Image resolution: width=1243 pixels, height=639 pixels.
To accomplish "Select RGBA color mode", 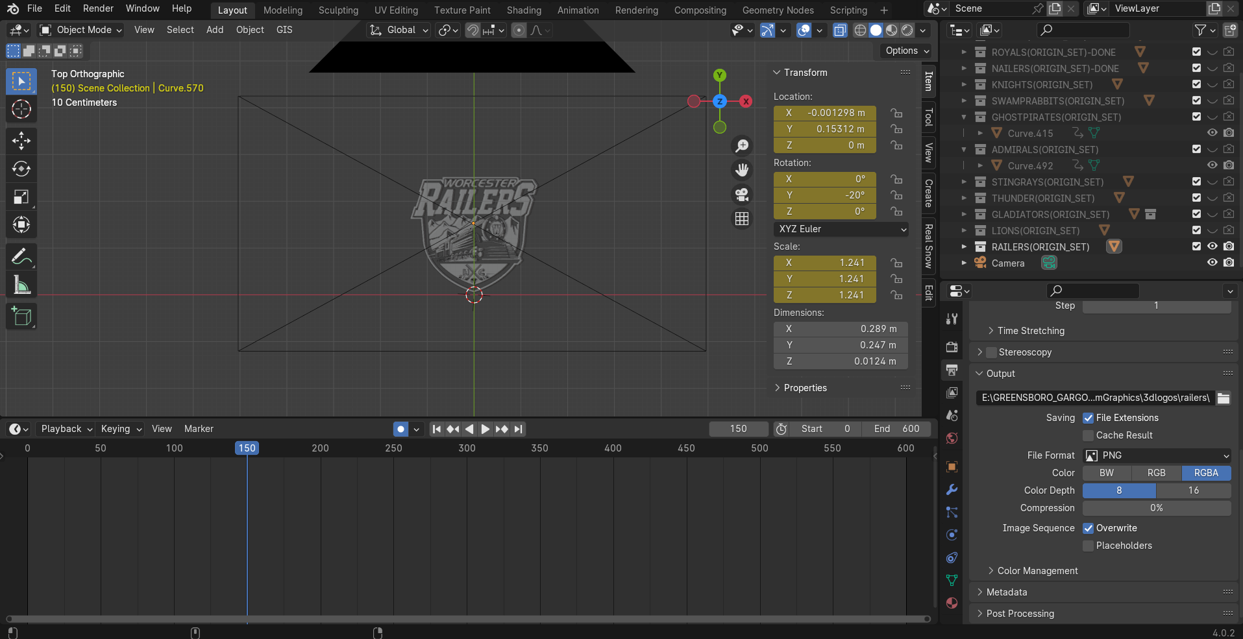I will tap(1206, 473).
